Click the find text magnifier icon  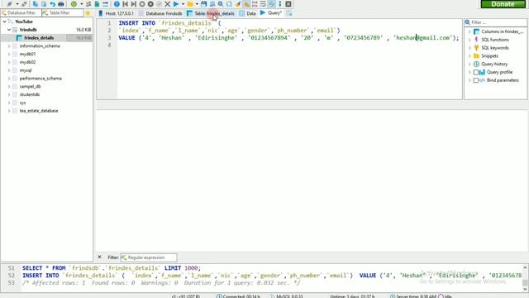coord(221,4)
